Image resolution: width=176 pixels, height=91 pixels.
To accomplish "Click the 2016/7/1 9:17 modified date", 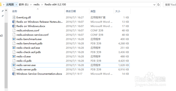I will 74,74.
